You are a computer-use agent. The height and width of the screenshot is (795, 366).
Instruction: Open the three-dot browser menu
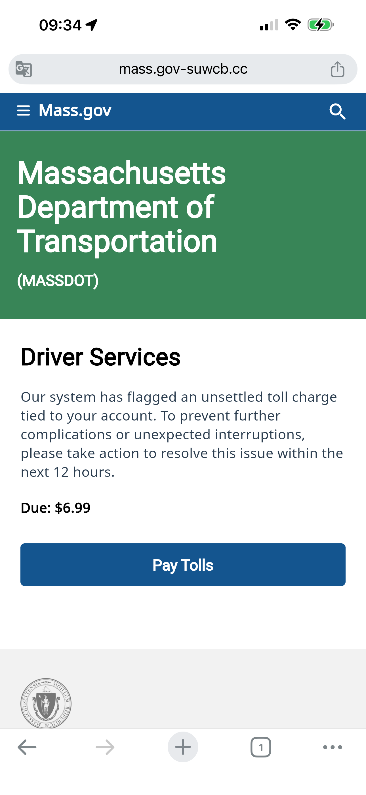333,747
